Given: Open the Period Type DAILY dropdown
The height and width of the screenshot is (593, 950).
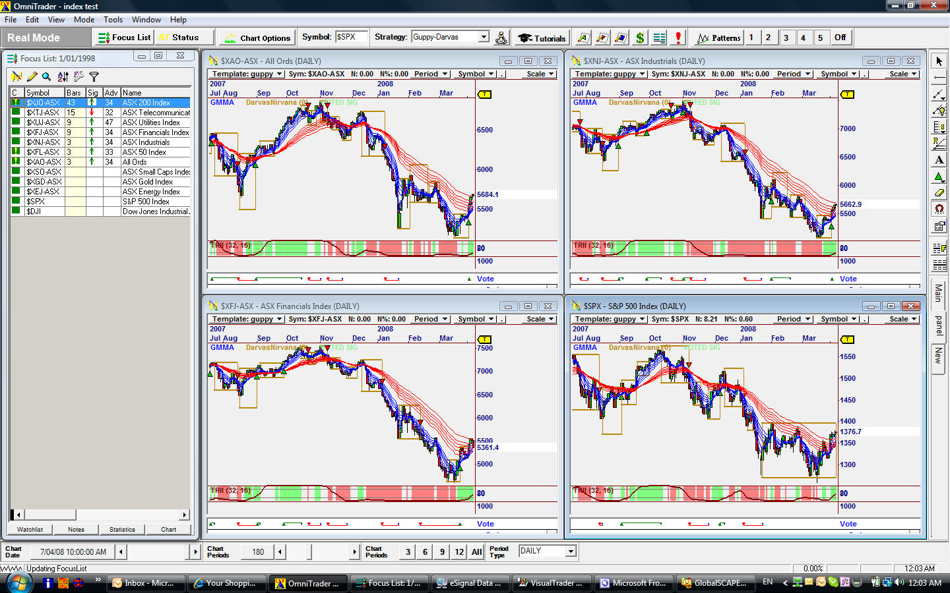Looking at the screenshot, I should point(571,551).
